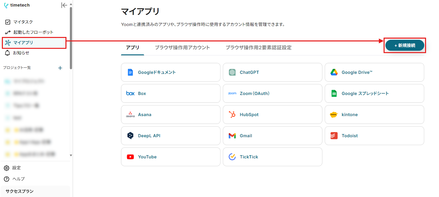The height and width of the screenshot is (197, 439).
Task: Click the Todoist red icon
Action: tap(334, 136)
